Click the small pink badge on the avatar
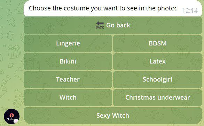This screenshot has height=126, width=204. [16, 121]
